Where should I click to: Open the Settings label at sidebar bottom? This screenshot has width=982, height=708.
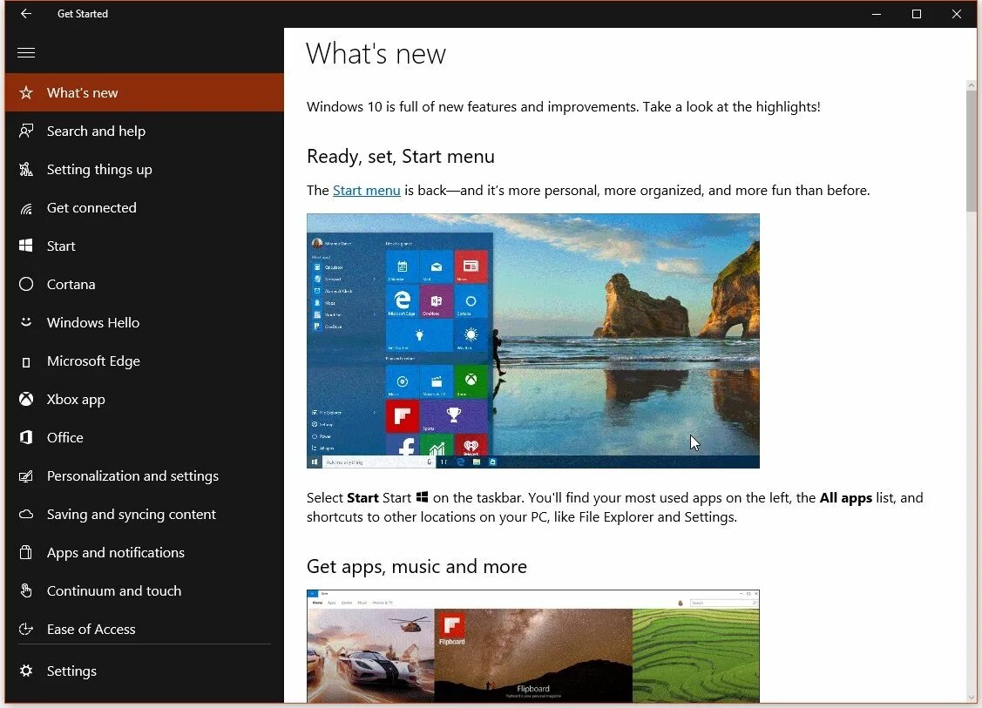71,671
